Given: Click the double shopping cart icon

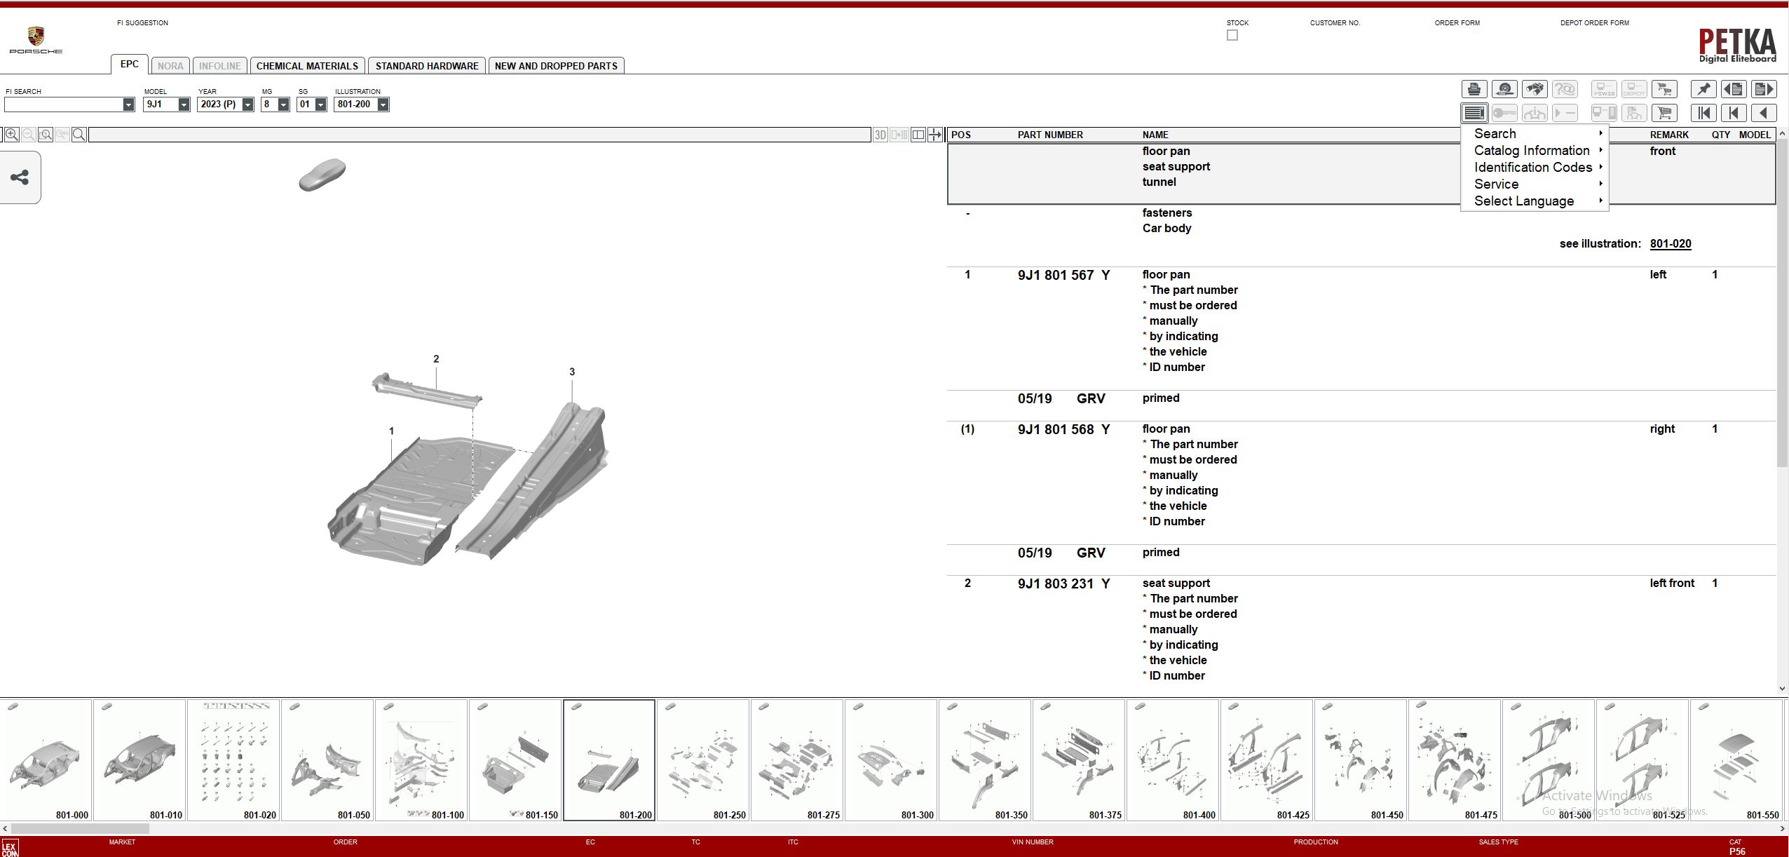Looking at the screenshot, I should click(1664, 89).
